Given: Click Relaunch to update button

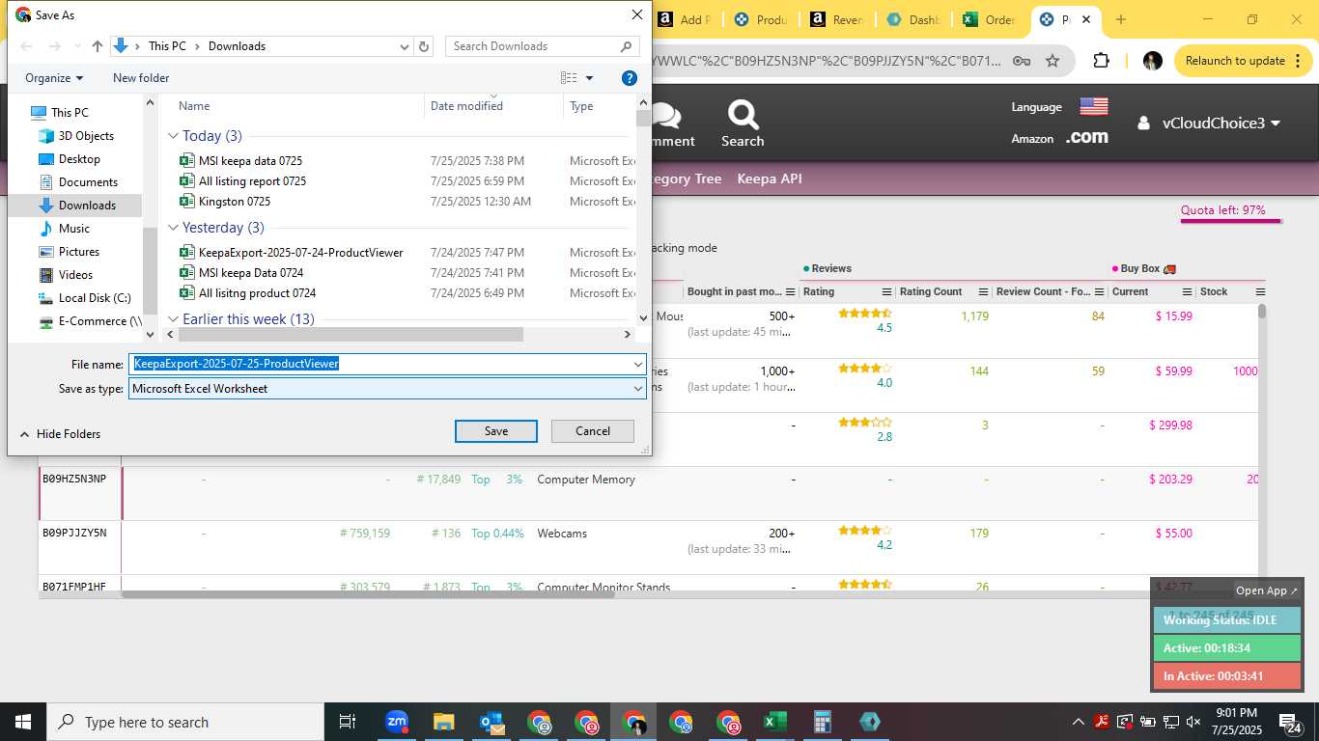Looking at the screenshot, I should [x=1237, y=61].
